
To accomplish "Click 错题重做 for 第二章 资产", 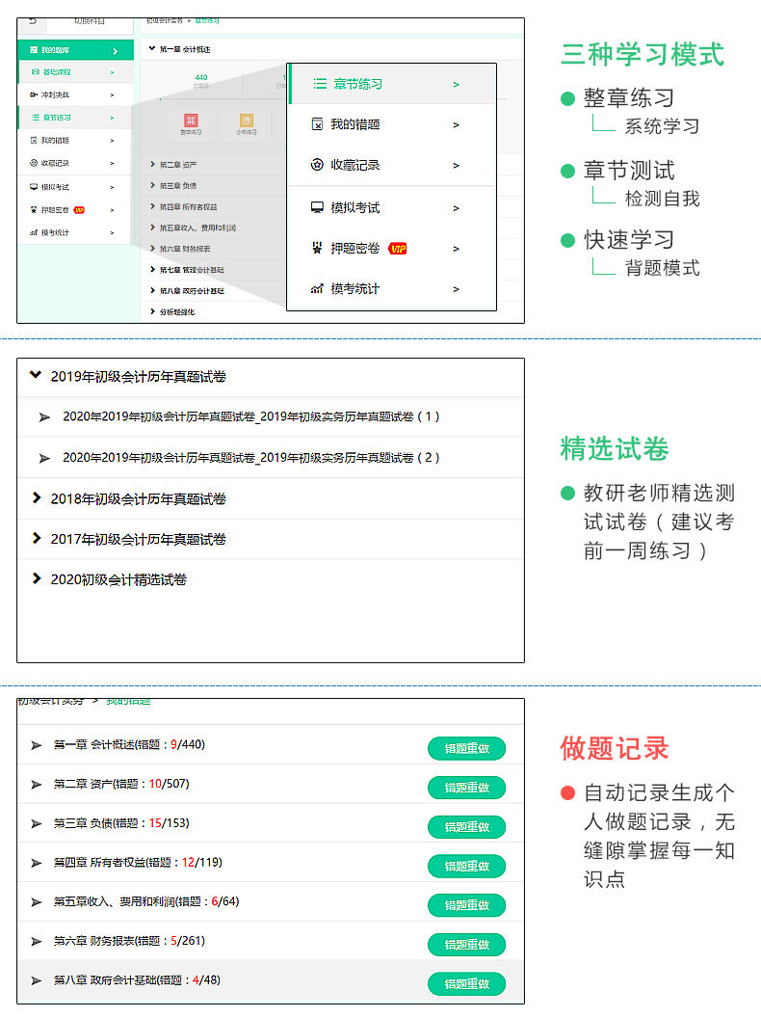I will (x=466, y=788).
